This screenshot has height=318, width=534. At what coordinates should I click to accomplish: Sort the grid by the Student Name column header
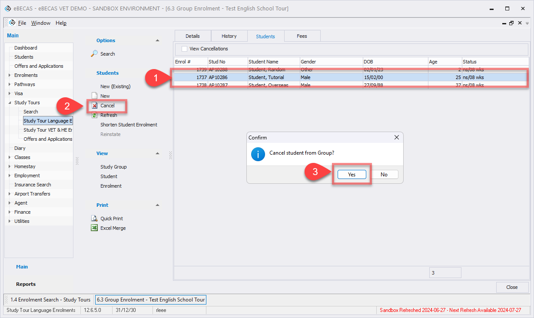pyautogui.click(x=273, y=62)
